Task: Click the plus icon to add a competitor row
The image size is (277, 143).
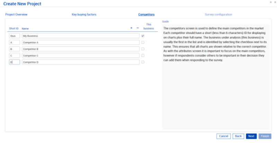Action: pos(131,28)
